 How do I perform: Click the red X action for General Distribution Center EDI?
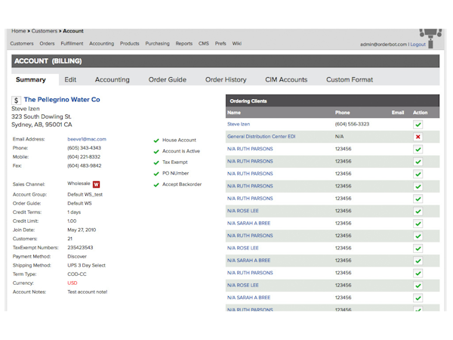418,137
